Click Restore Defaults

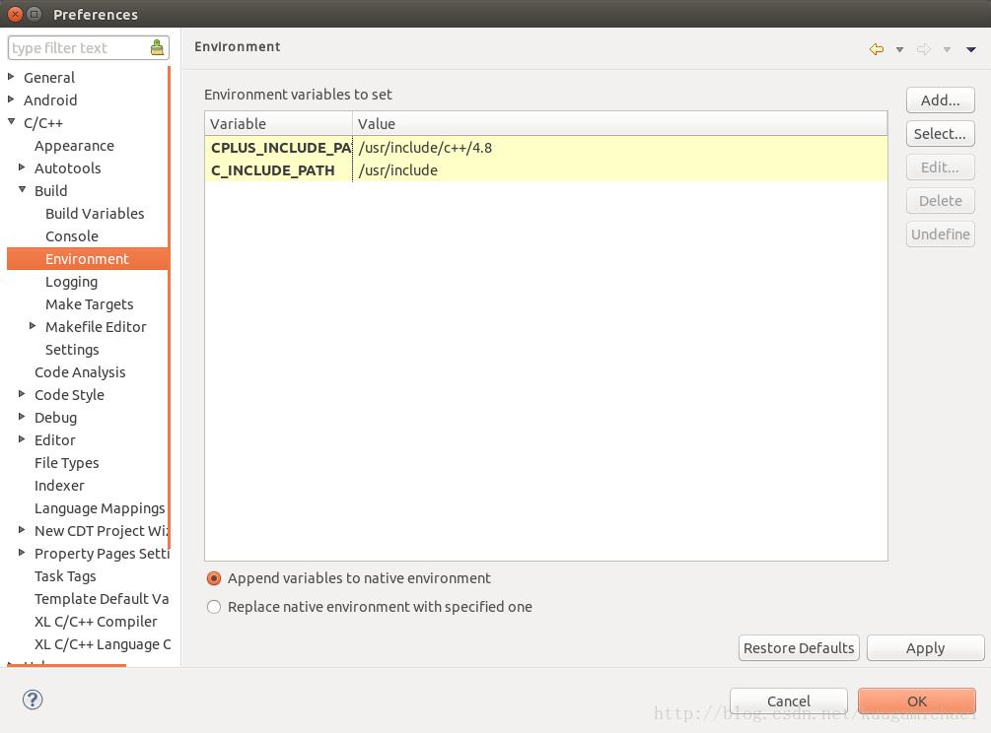tap(799, 648)
